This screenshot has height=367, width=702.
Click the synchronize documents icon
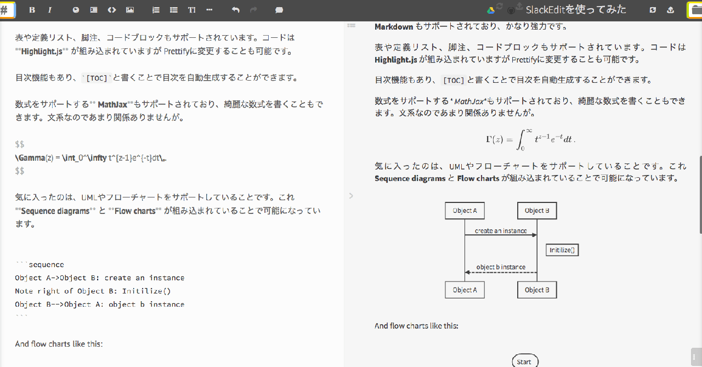pos(653,10)
